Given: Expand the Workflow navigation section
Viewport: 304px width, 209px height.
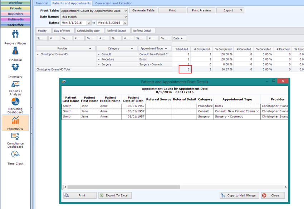Looking at the screenshot, I should pos(15,2).
